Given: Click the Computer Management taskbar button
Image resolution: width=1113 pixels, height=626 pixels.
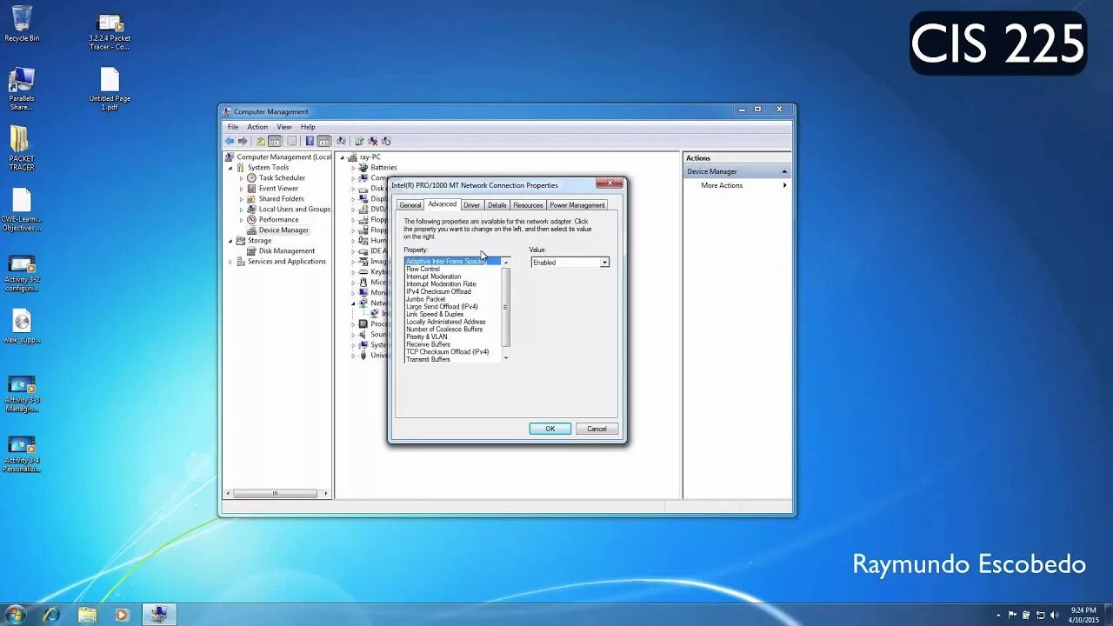Looking at the screenshot, I should tap(158, 615).
